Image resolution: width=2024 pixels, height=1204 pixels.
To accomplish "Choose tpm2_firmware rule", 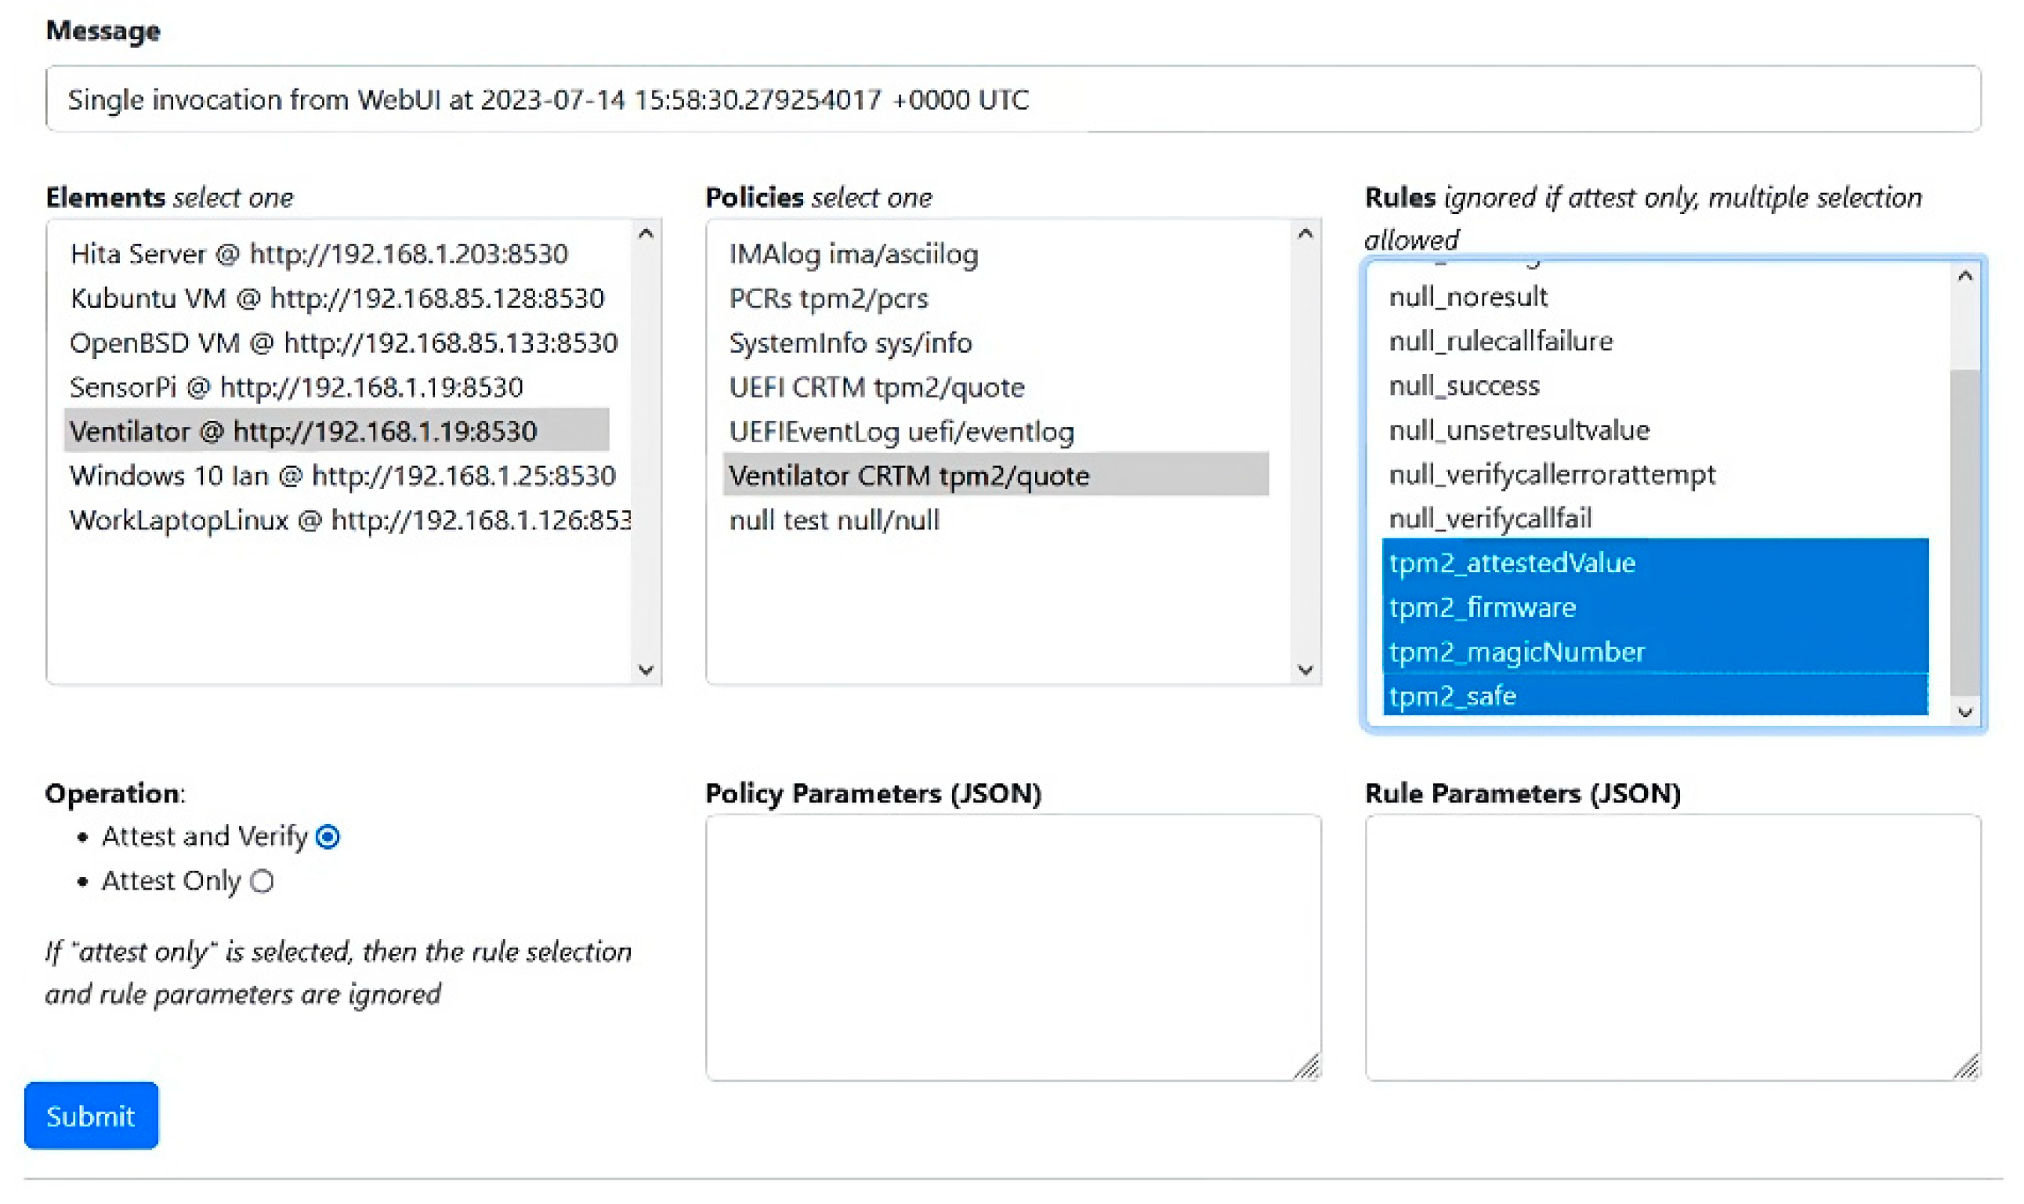I will click(1482, 607).
